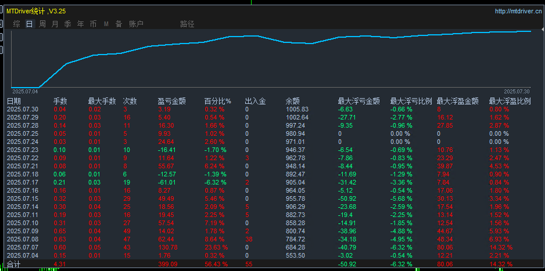545x271 pixels.
Task: Click the balance value 553.50
Action: [x=295, y=256]
